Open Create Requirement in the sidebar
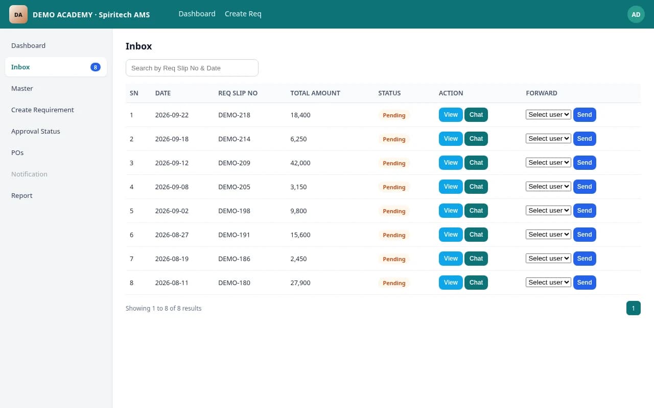654x408 pixels. [56, 110]
